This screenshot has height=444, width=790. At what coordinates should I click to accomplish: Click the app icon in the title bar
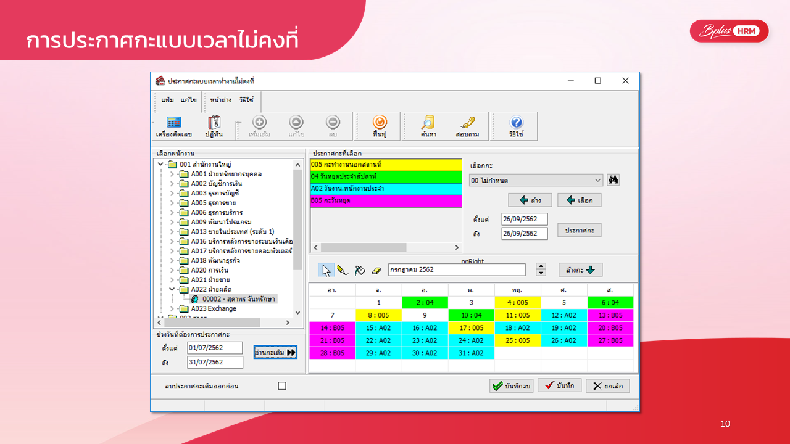tap(159, 81)
